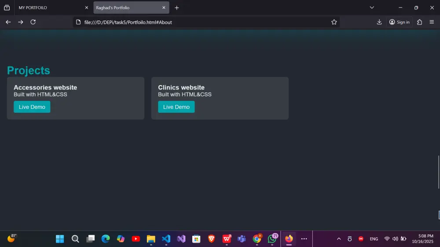This screenshot has height=247, width=440.
Task: Open the extensions puzzle icon
Action: [419, 22]
